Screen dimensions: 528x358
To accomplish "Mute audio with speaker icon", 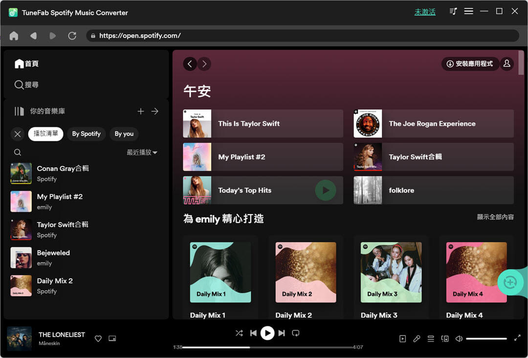I will 459,338.
